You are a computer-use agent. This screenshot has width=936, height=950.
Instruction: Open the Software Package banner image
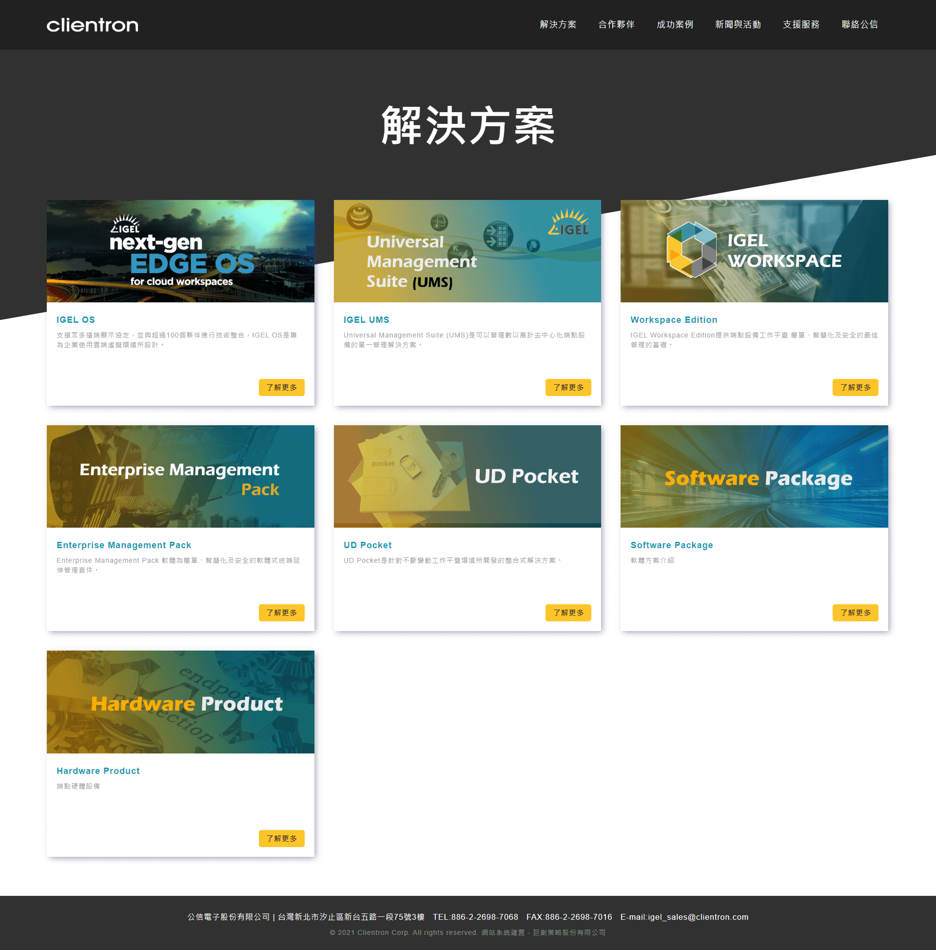(754, 476)
